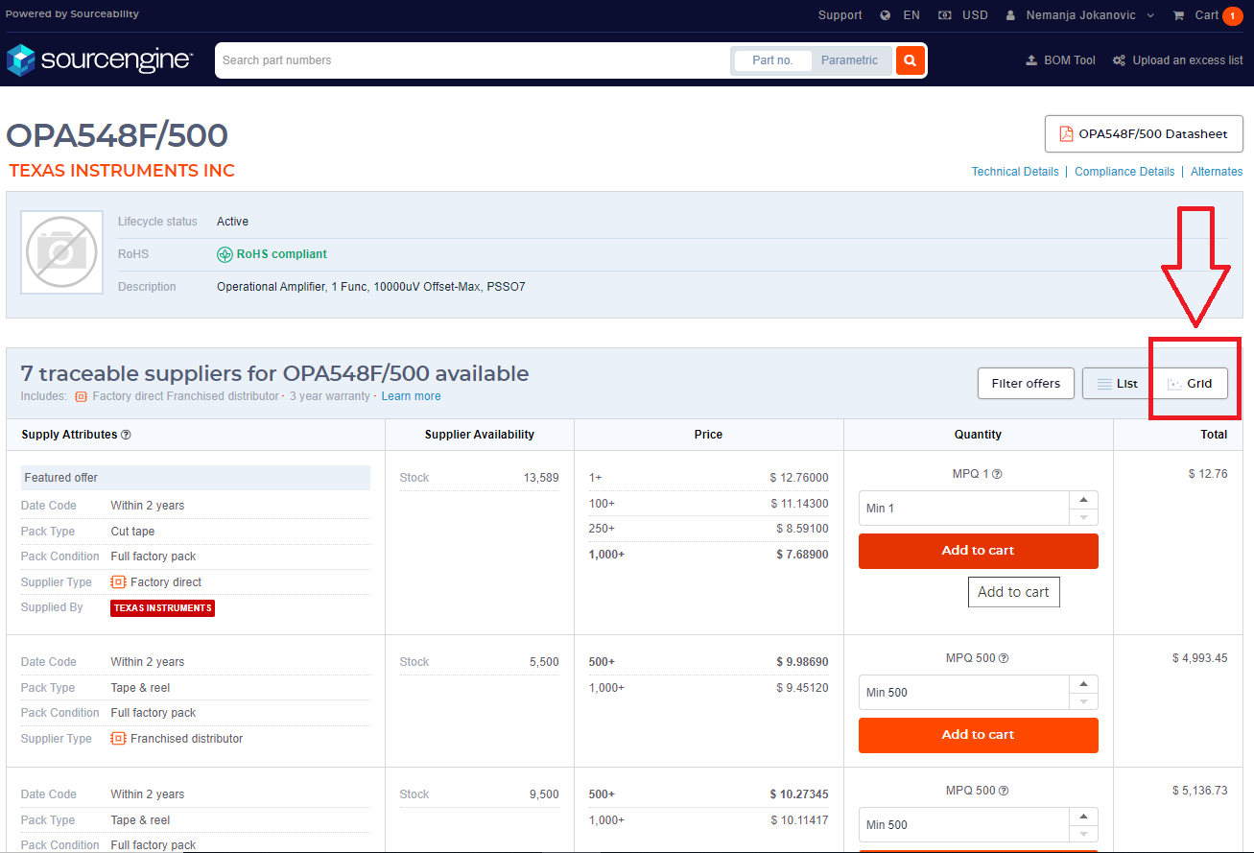This screenshot has width=1254, height=853.
Task: Click the Learn more link
Action: tap(411, 396)
